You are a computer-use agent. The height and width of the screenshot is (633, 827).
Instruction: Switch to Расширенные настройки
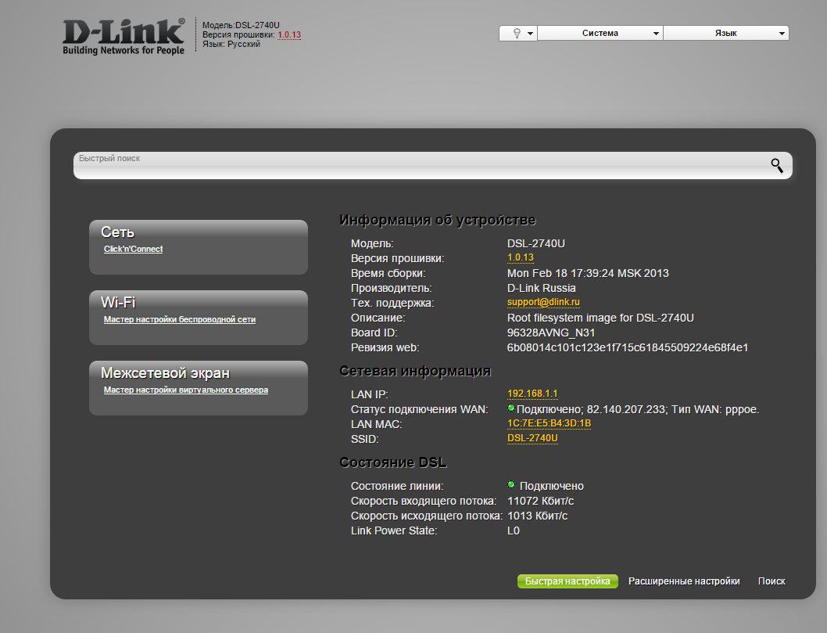[684, 581]
